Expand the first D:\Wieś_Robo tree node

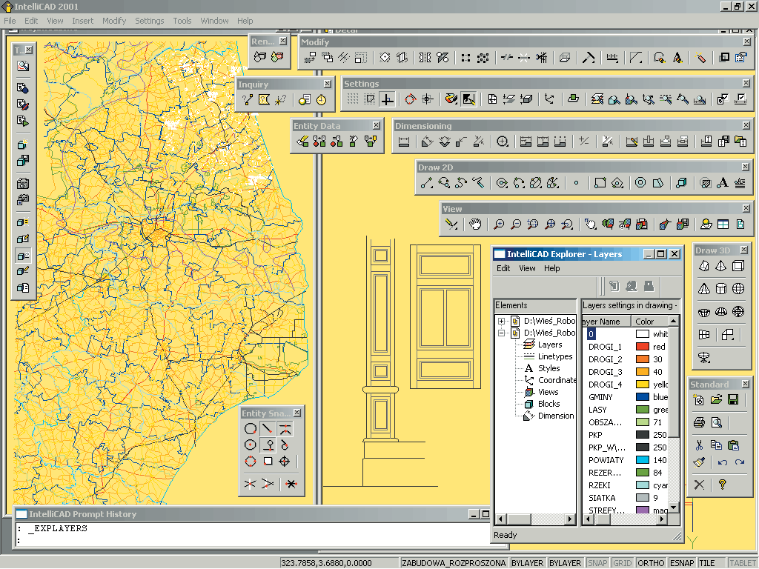click(x=502, y=322)
